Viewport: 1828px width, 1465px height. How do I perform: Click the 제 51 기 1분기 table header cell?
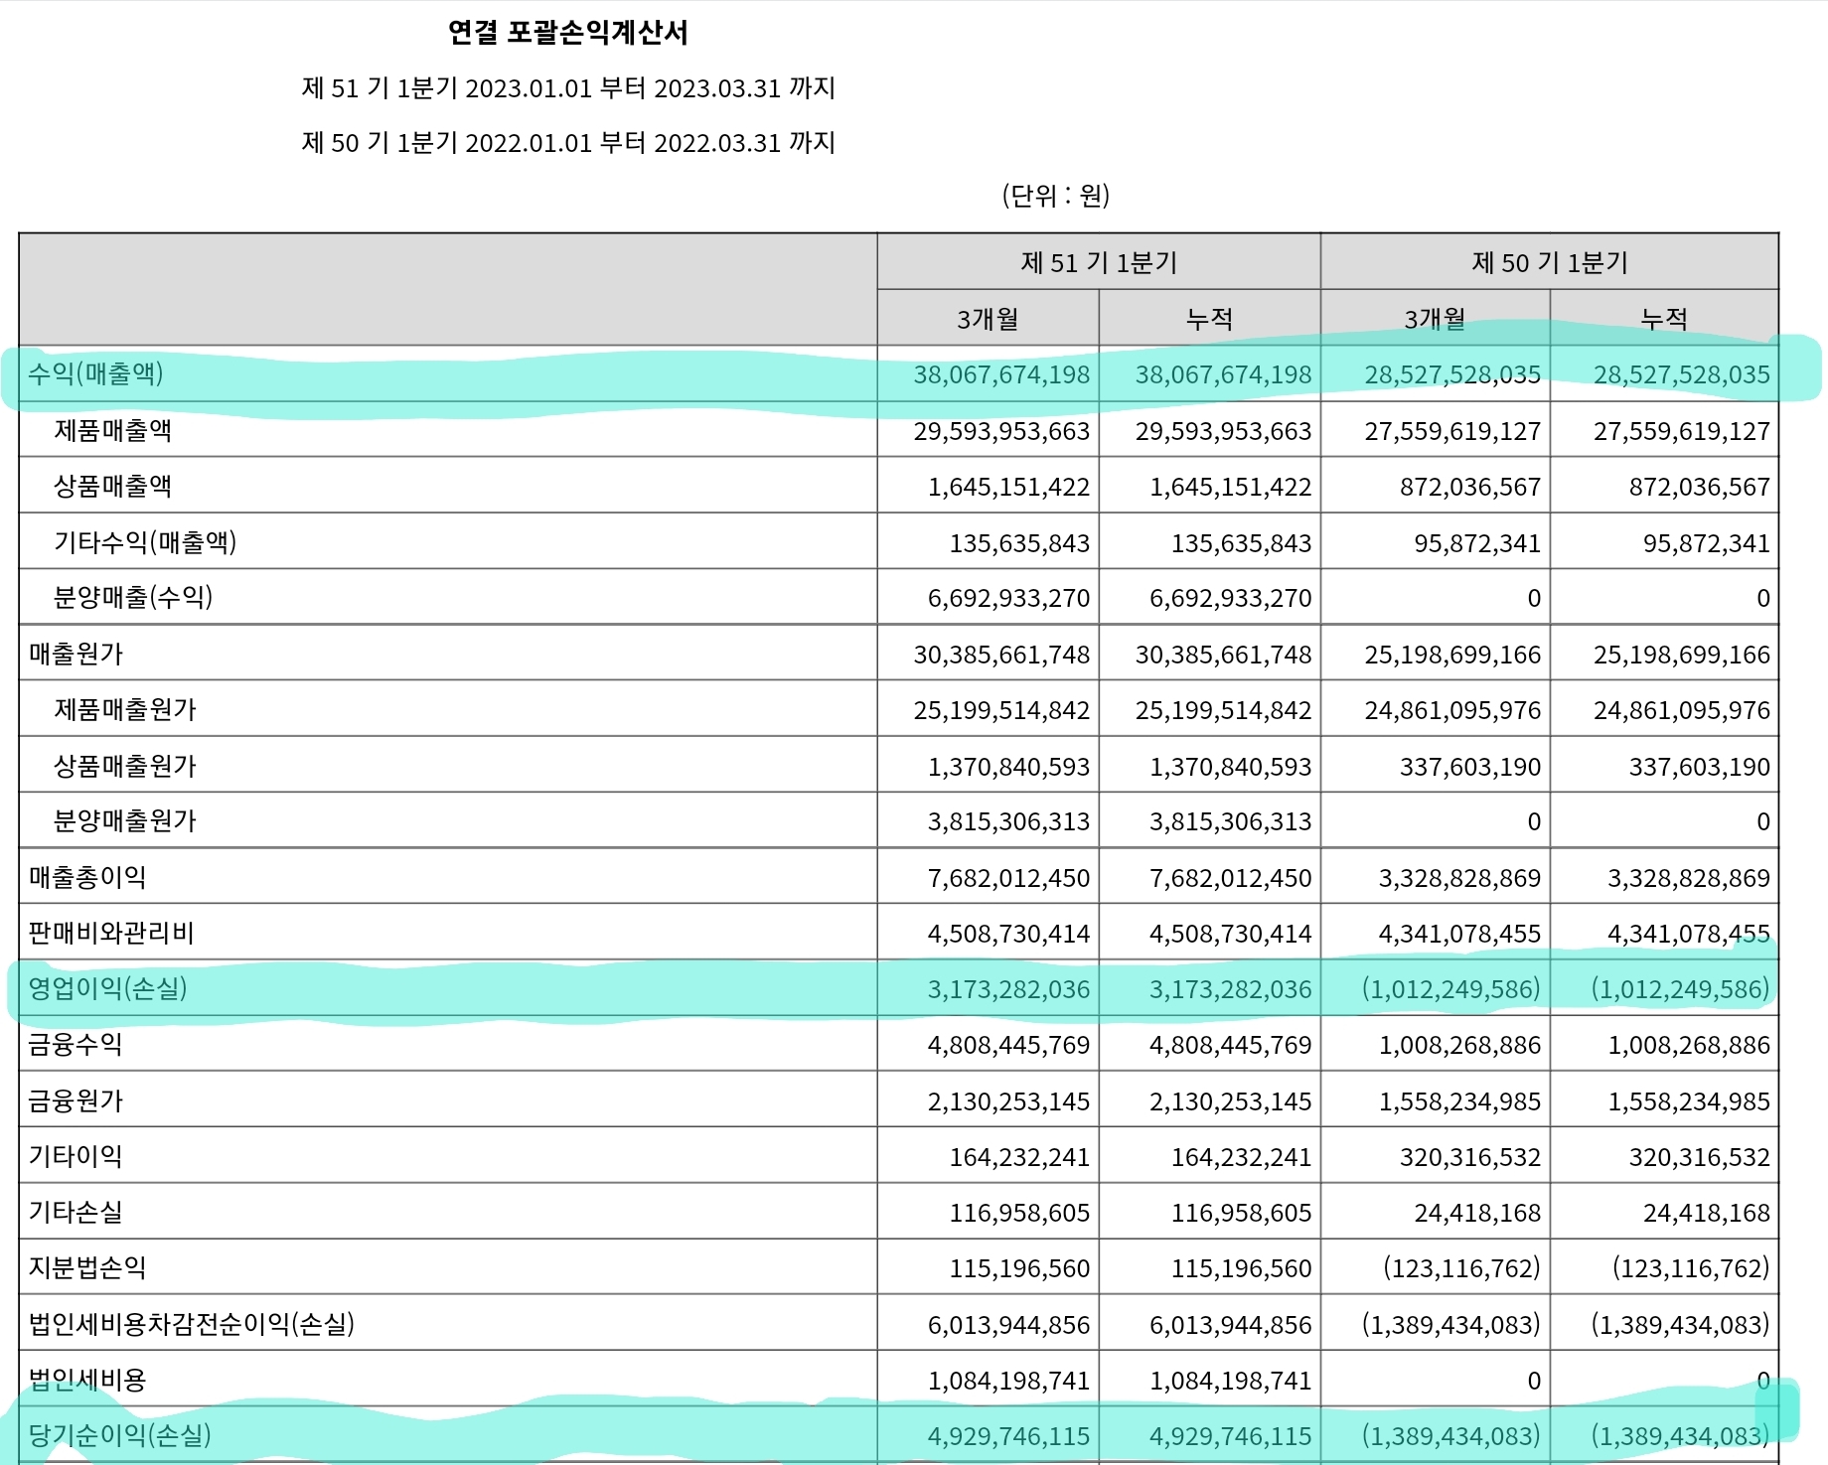pyautogui.click(x=1099, y=262)
